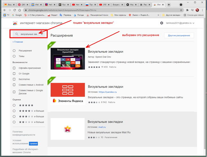Click the search input in the web store
Viewport: 207px width, 157px height.
[x=29, y=34]
